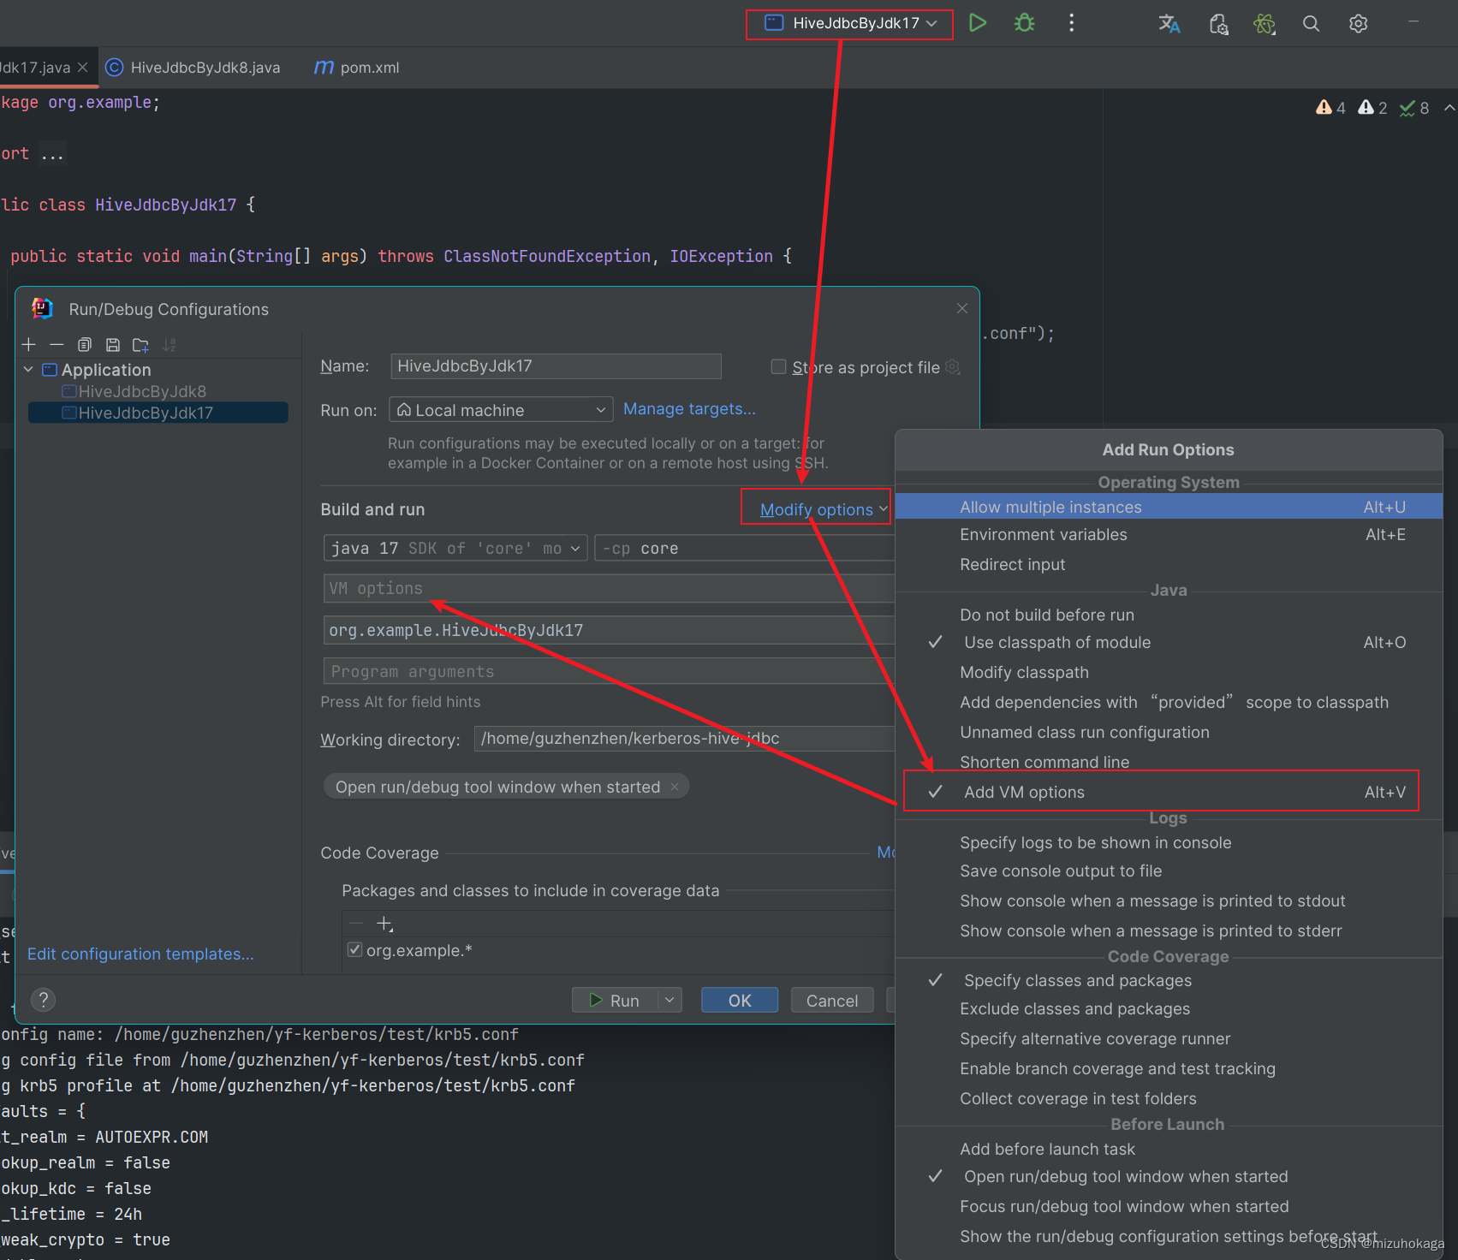Collapse the inspections widget chevron

coord(1449,108)
